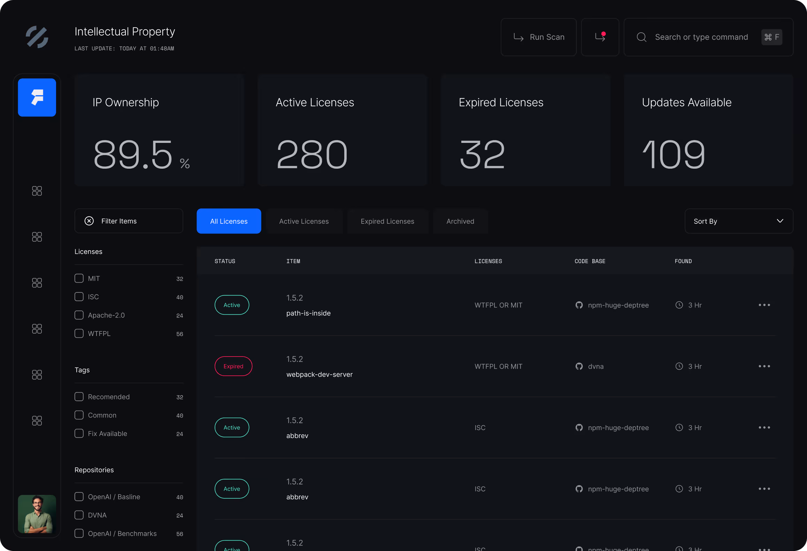Click the GitHub icon beside dvna
The width and height of the screenshot is (807, 551).
[x=579, y=366]
